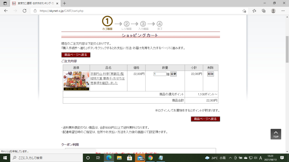Open File Explorer from the taskbar
Screen dimensions: 289x162
tap(119, 158)
